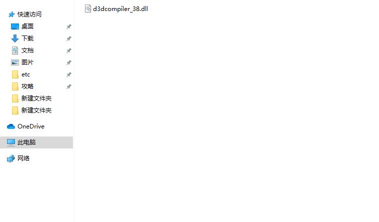Screen dimensions: 379x222
Task: Click the pin next to 文档
Action: pos(69,50)
